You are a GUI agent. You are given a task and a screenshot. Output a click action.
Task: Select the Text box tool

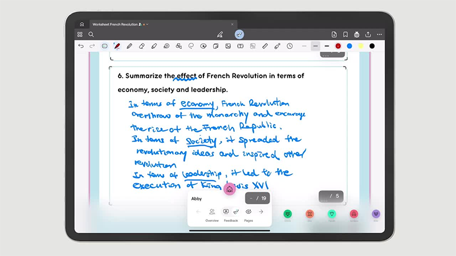click(x=241, y=46)
